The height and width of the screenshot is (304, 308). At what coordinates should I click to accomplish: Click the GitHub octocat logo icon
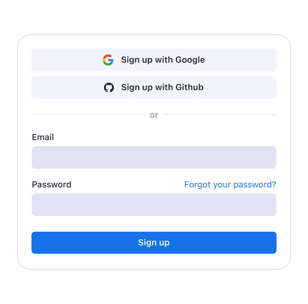point(109,87)
